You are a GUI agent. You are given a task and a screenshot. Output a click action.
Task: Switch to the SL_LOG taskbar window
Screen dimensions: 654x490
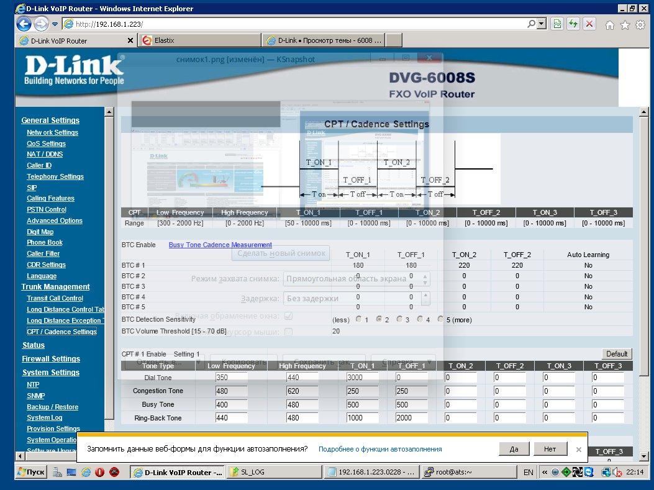click(274, 472)
